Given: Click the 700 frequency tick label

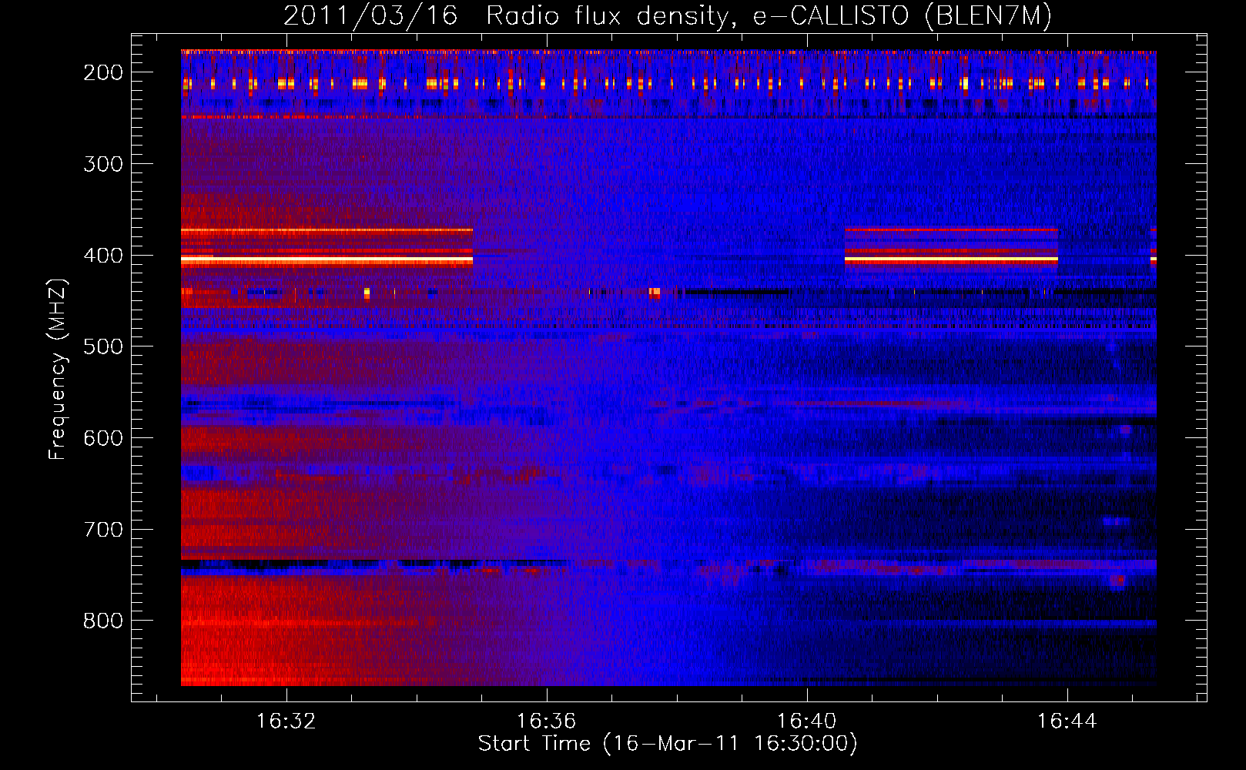Looking at the screenshot, I should [103, 530].
